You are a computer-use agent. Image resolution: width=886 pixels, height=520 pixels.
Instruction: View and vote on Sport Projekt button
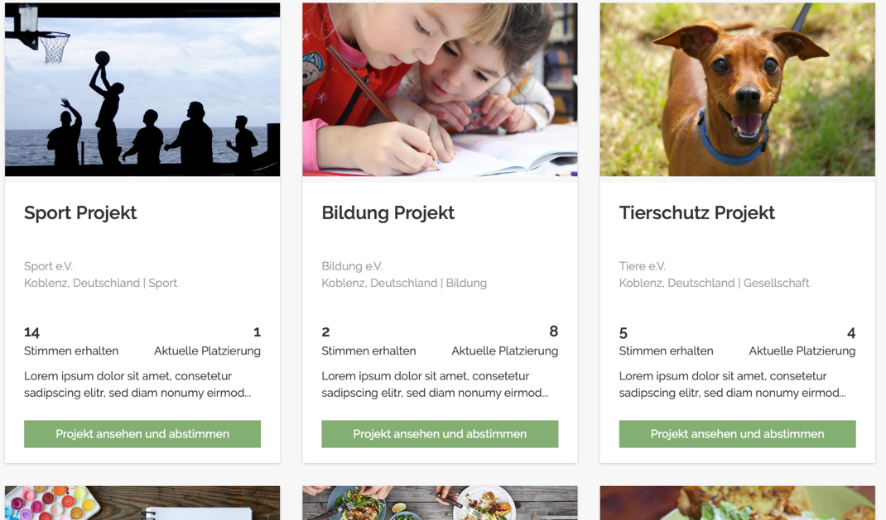142,434
